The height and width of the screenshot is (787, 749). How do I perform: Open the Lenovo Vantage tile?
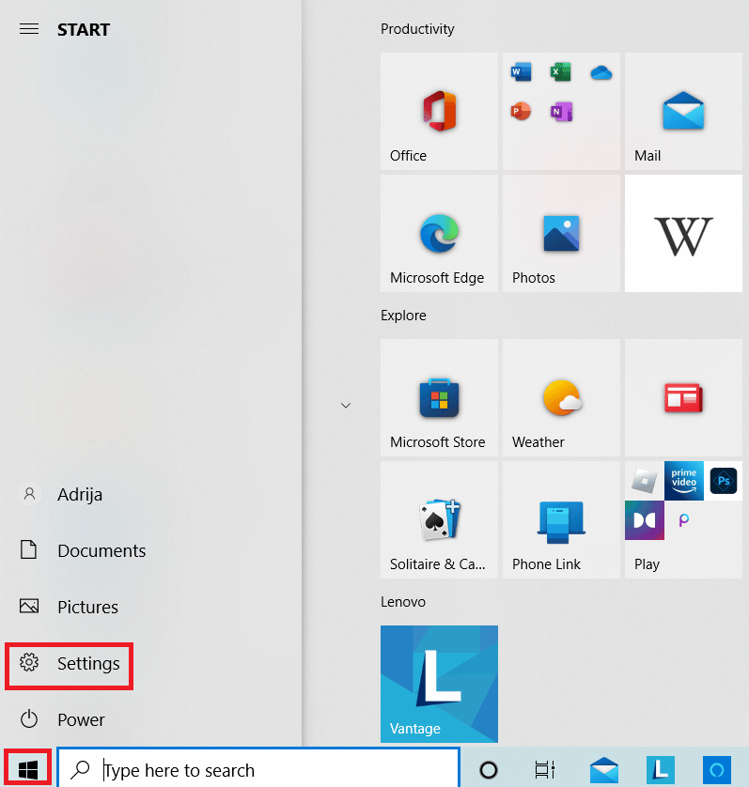point(439,684)
